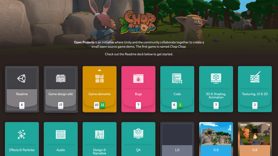The image size is (278, 156).
Task: Click the white 17 card count badge
Action: tap(61, 105)
